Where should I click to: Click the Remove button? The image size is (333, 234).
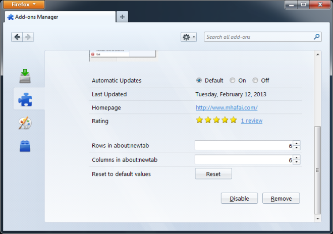(x=281, y=198)
